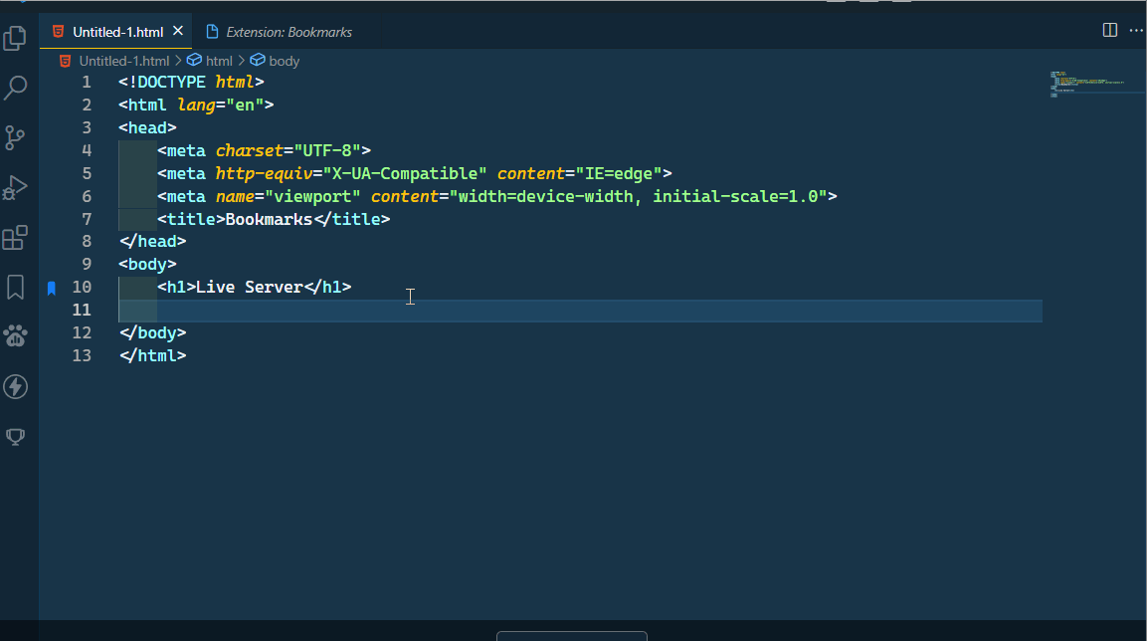Split the editor to the right

pos(1110,31)
